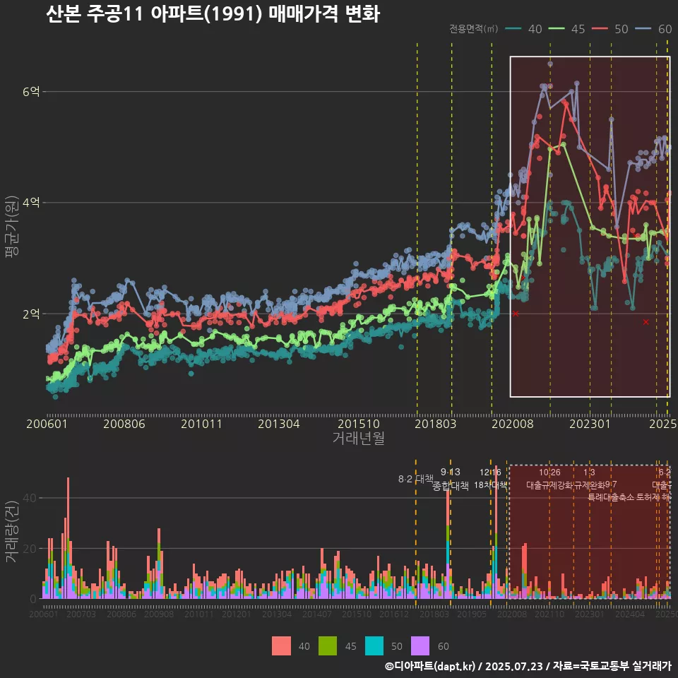This screenshot has width=678, height=678.
Task: Click 202008 on the price chart x-axis
Action: pos(513,424)
